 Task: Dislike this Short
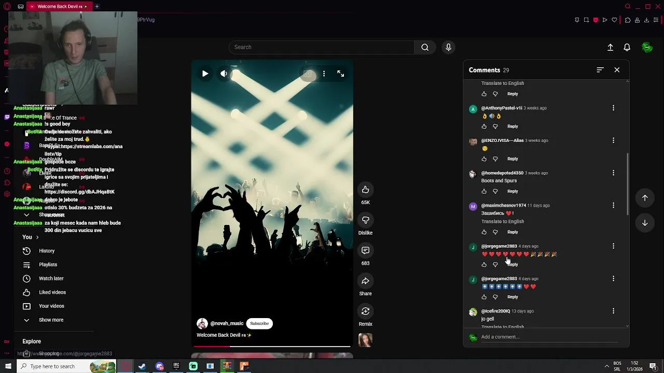coord(365,220)
